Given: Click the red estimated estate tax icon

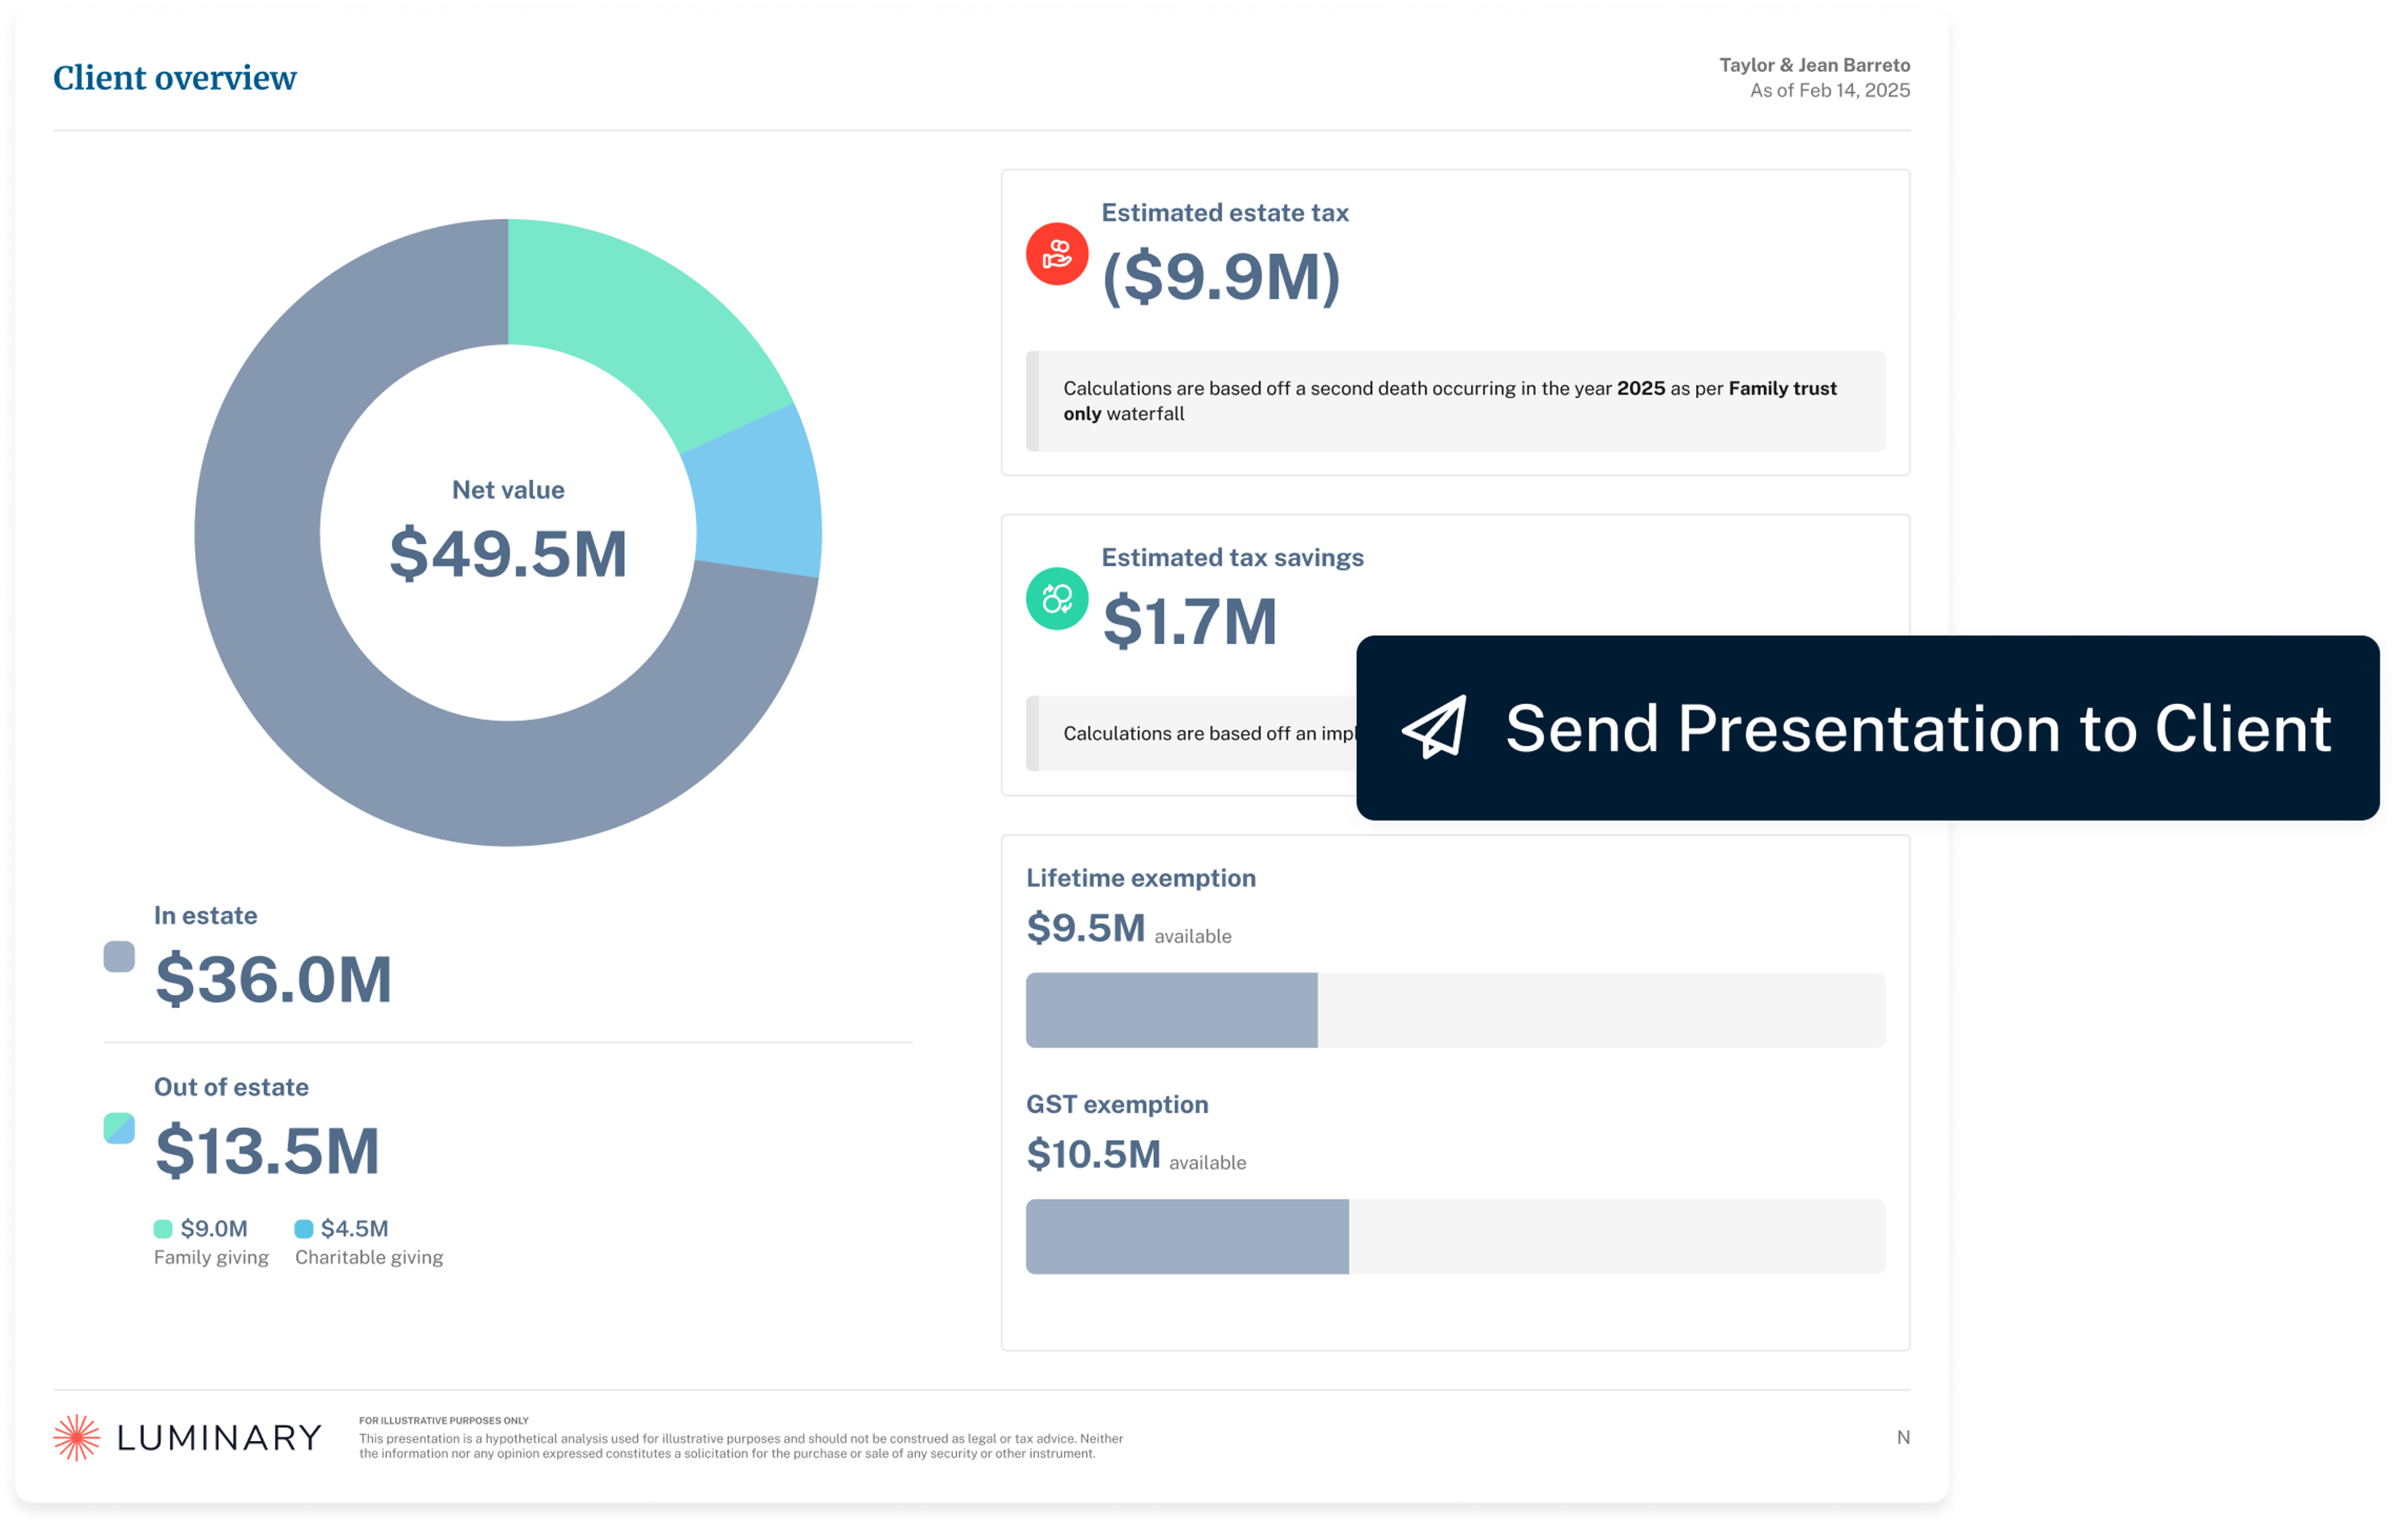Looking at the screenshot, I should [x=1057, y=254].
